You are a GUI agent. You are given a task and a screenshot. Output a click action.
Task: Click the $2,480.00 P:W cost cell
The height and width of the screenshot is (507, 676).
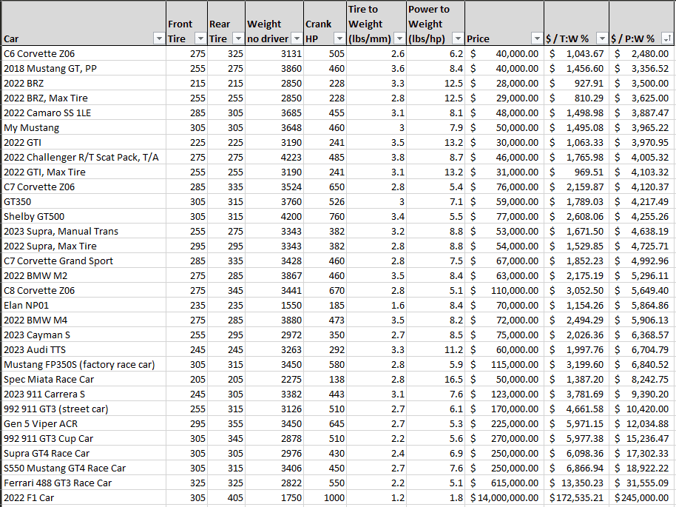[641, 53]
